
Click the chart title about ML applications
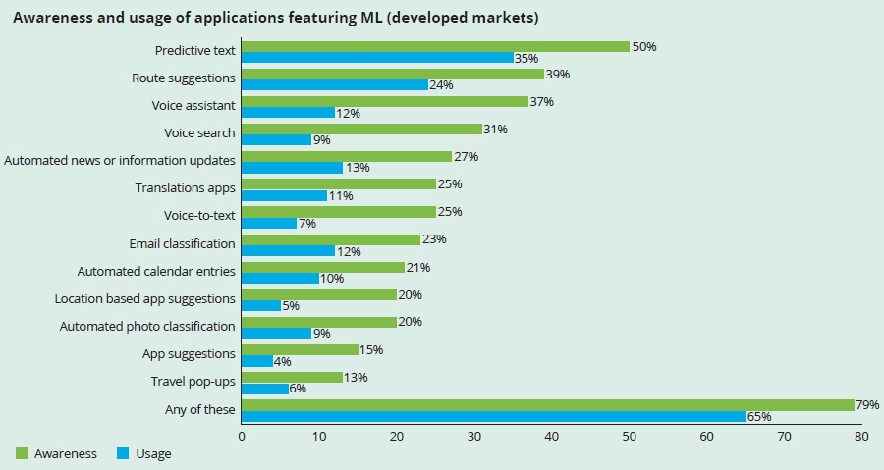[x=276, y=18]
